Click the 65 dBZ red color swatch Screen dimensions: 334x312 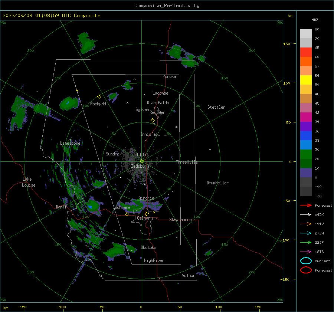pos(306,52)
